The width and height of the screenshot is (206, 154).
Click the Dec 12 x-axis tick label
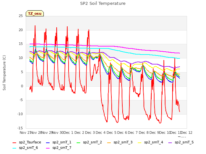point(187,133)
